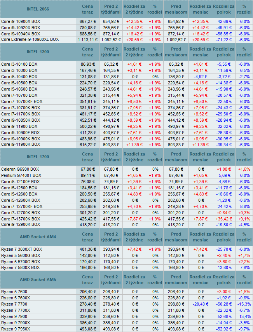
Task: Click the Core i3-10300 BOX row name
Action: coord(19,70)
